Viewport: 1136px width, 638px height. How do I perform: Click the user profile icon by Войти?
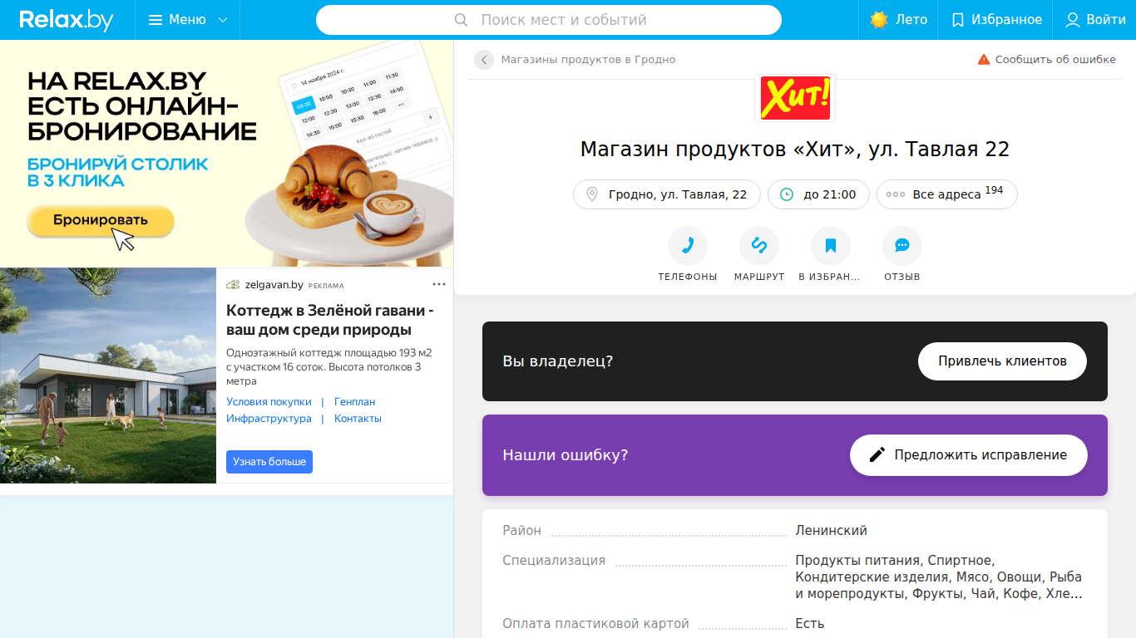(x=1073, y=20)
